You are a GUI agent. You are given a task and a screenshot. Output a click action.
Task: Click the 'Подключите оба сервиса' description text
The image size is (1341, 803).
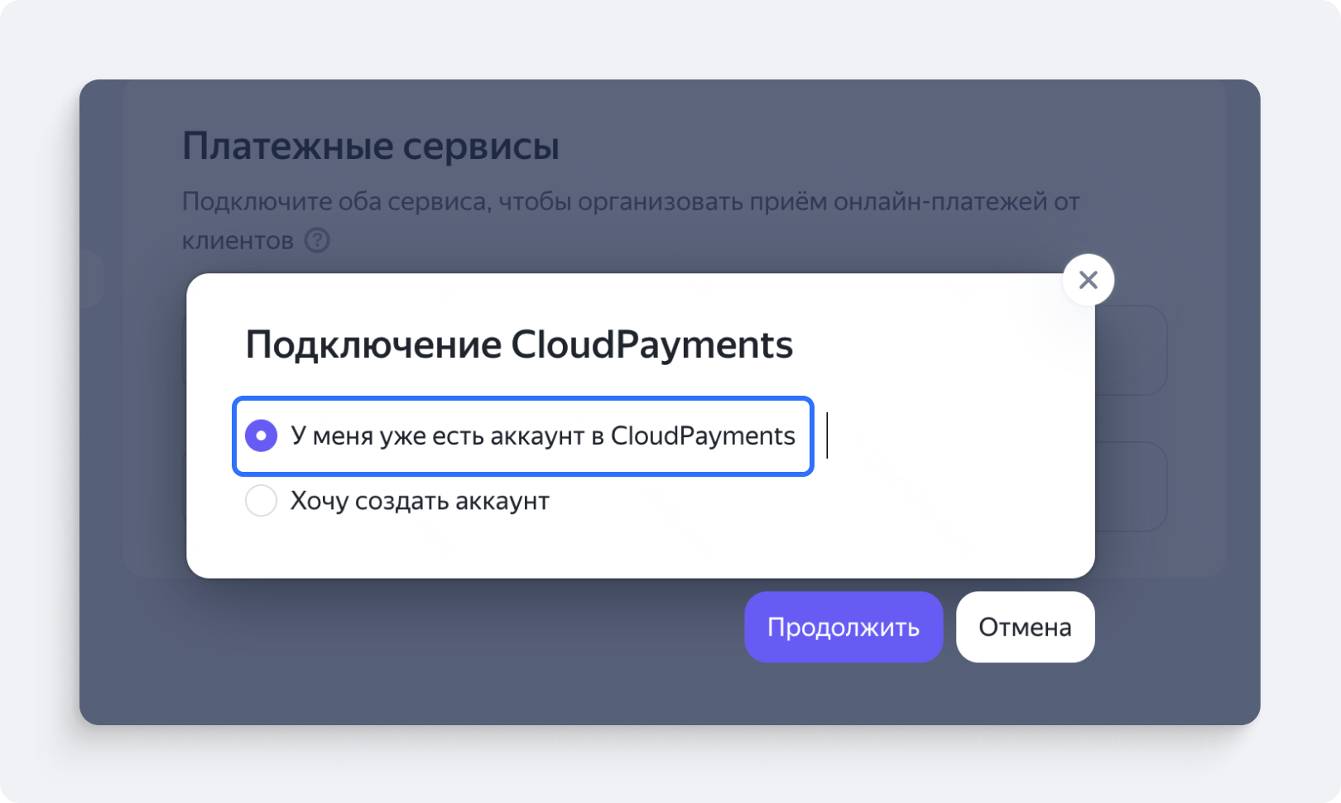click(629, 201)
